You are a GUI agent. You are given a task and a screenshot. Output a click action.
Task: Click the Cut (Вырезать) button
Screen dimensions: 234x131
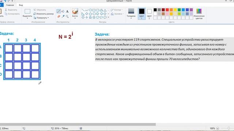coord(11,10)
